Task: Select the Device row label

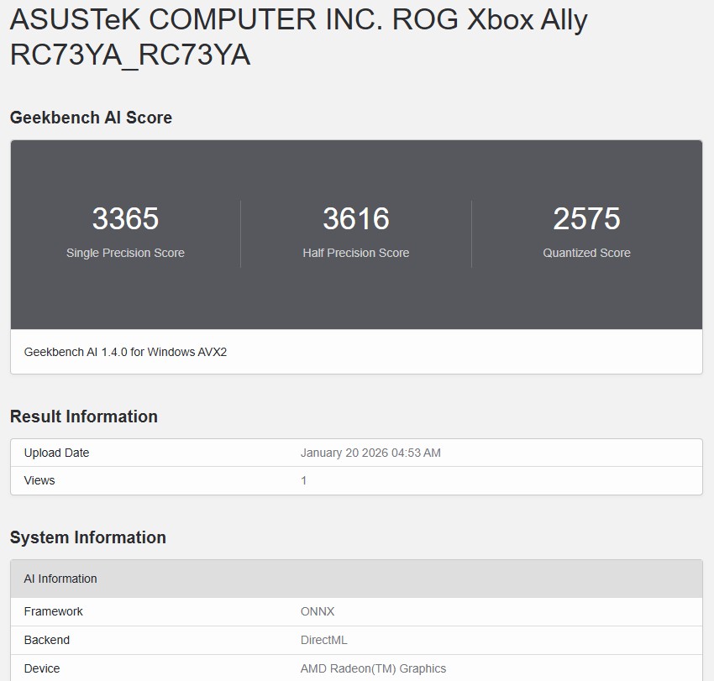Action: click(41, 668)
